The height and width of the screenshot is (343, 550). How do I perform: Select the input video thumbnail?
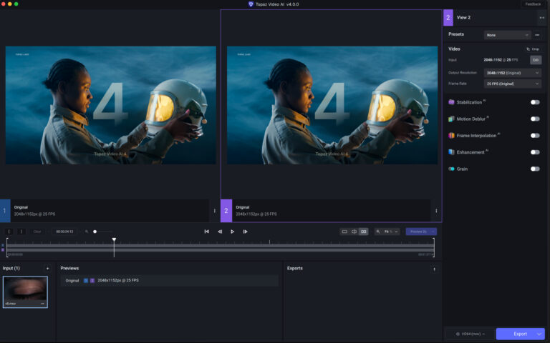click(x=25, y=292)
